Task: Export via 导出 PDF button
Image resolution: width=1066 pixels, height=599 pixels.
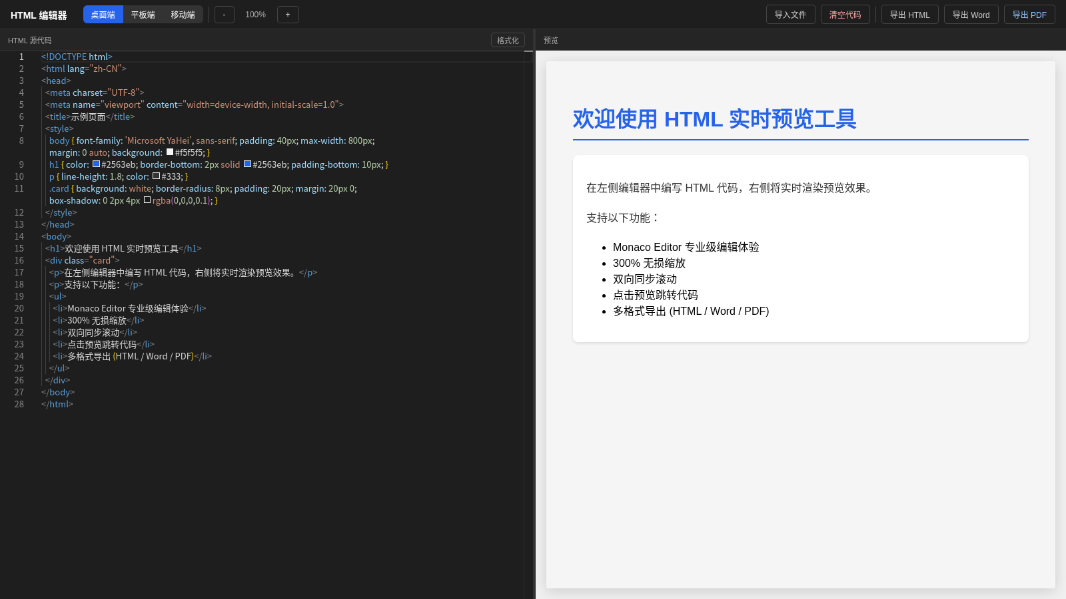Action: (x=1029, y=15)
